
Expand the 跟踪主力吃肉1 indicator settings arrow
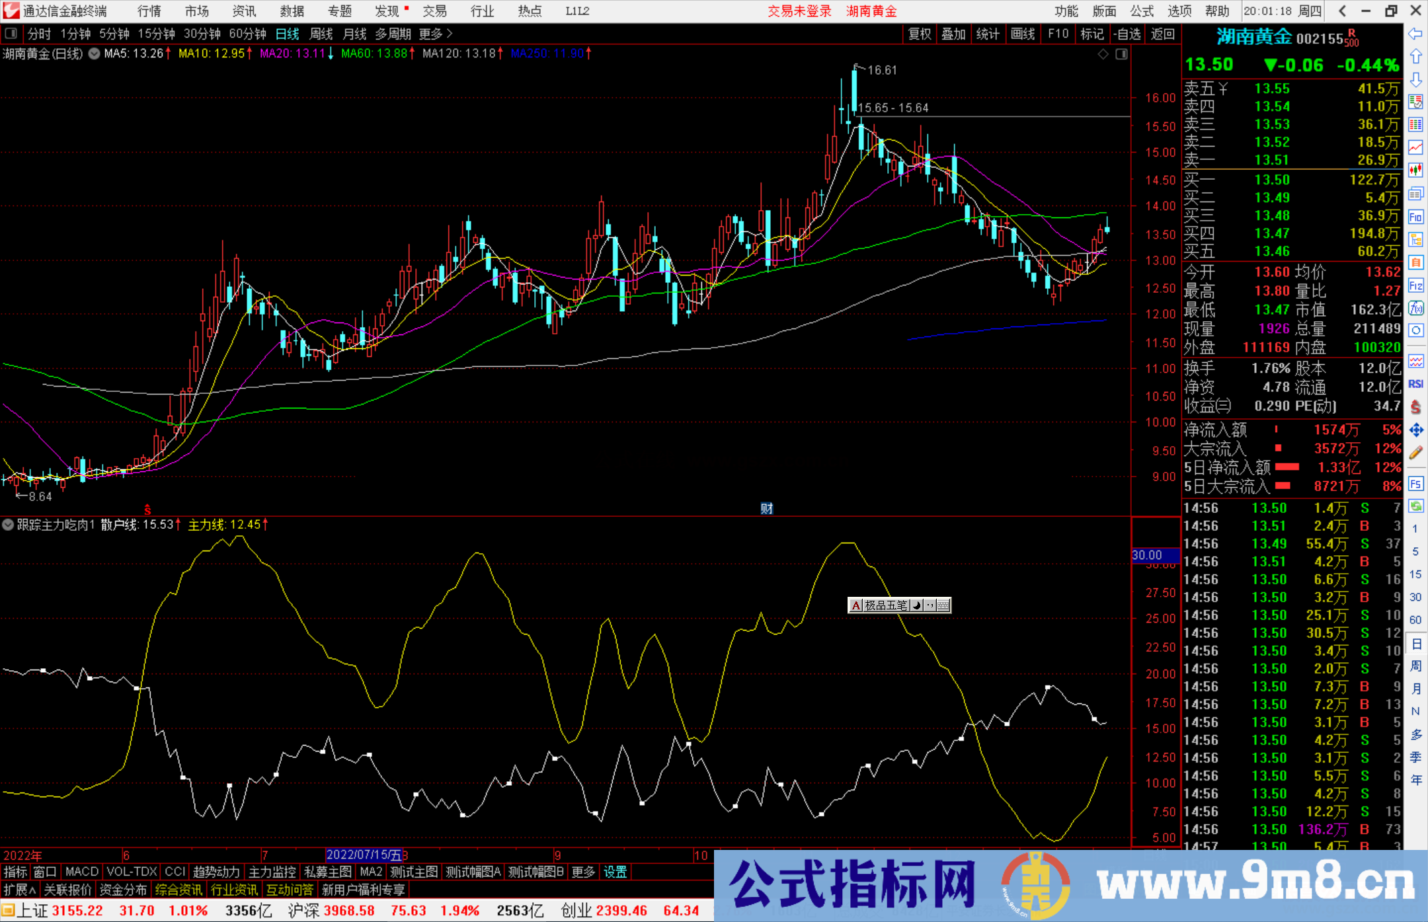tap(8, 525)
